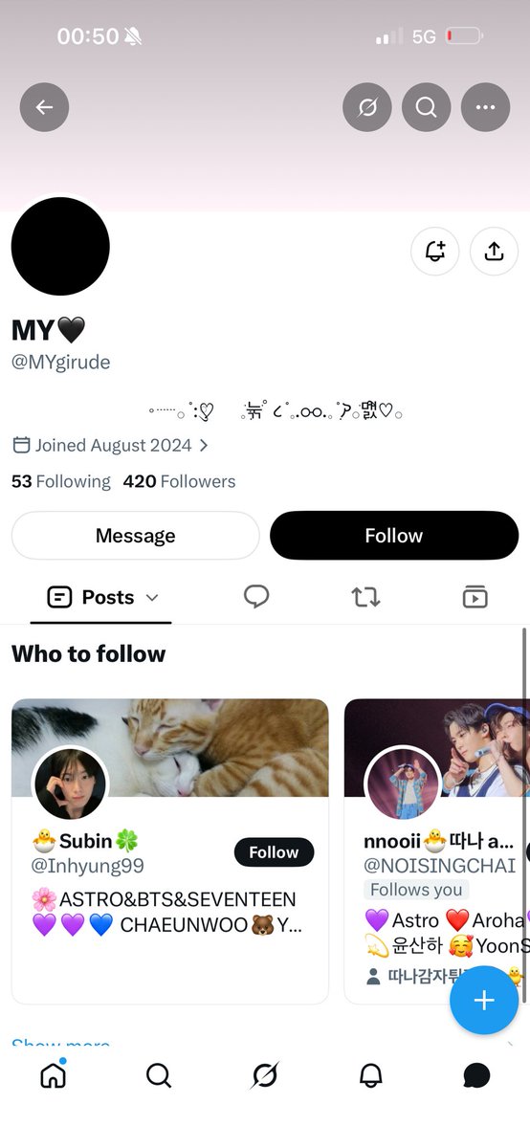The width and height of the screenshot is (530, 1148).
Task: Open Home from bottom navigation
Action: (x=53, y=1075)
